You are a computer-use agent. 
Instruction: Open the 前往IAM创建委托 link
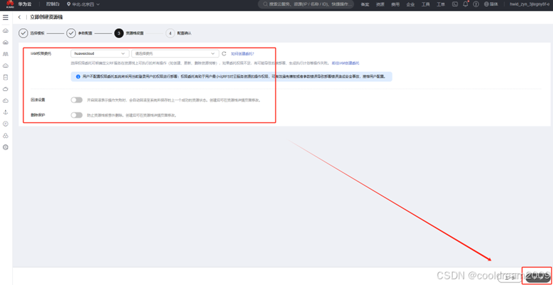346,63
